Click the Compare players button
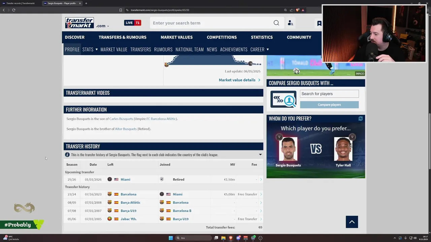The width and height of the screenshot is (431, 242). [x=329, y=105]
